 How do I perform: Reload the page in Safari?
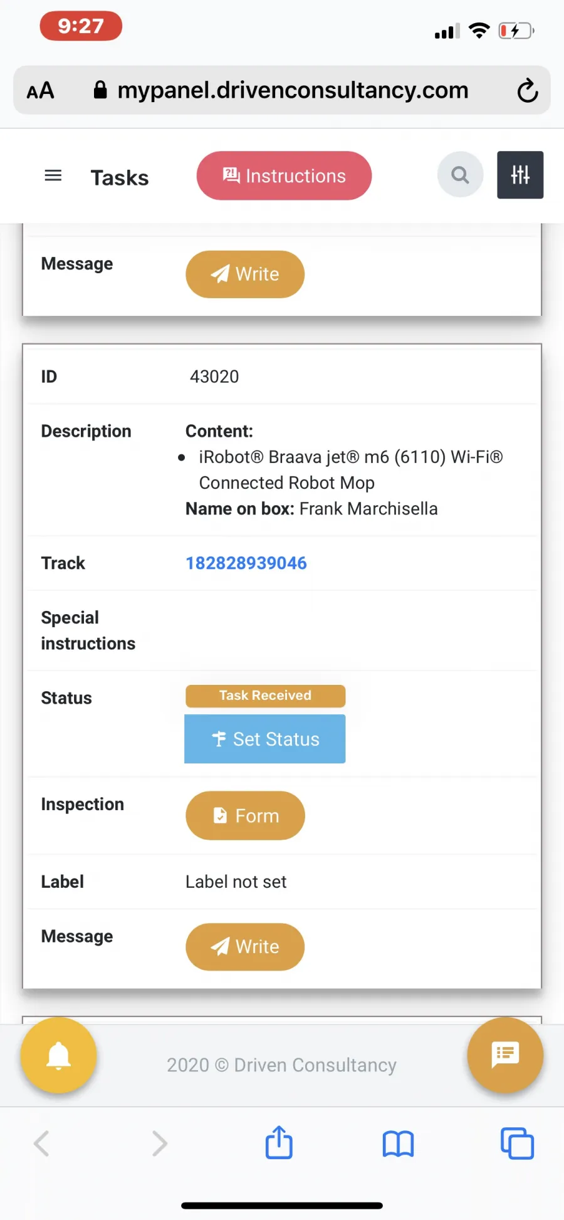(x=528, y=90)
